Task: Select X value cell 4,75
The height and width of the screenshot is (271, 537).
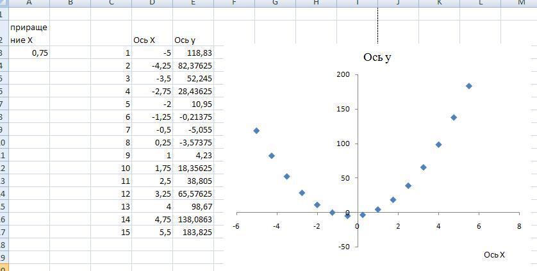Action: pos(152,219)
